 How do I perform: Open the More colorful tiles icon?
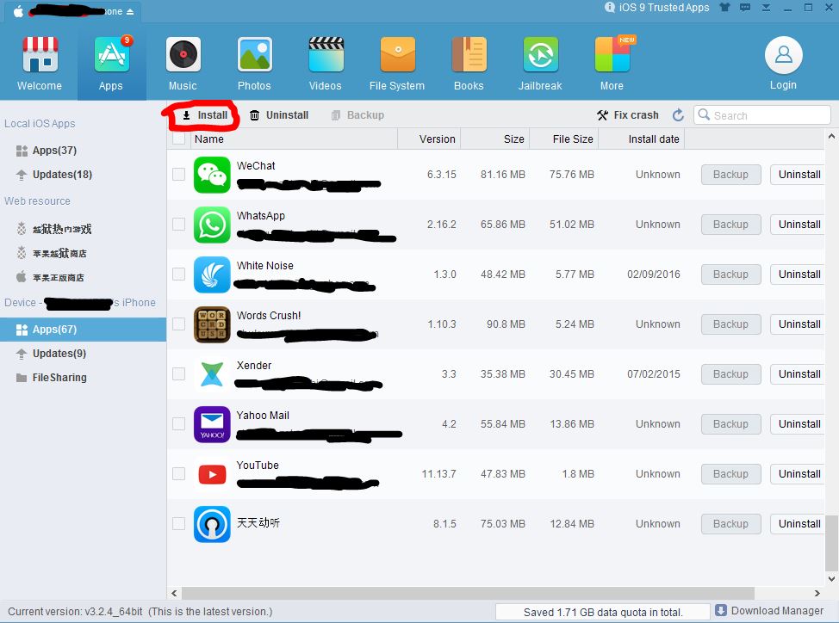(612, 54)
